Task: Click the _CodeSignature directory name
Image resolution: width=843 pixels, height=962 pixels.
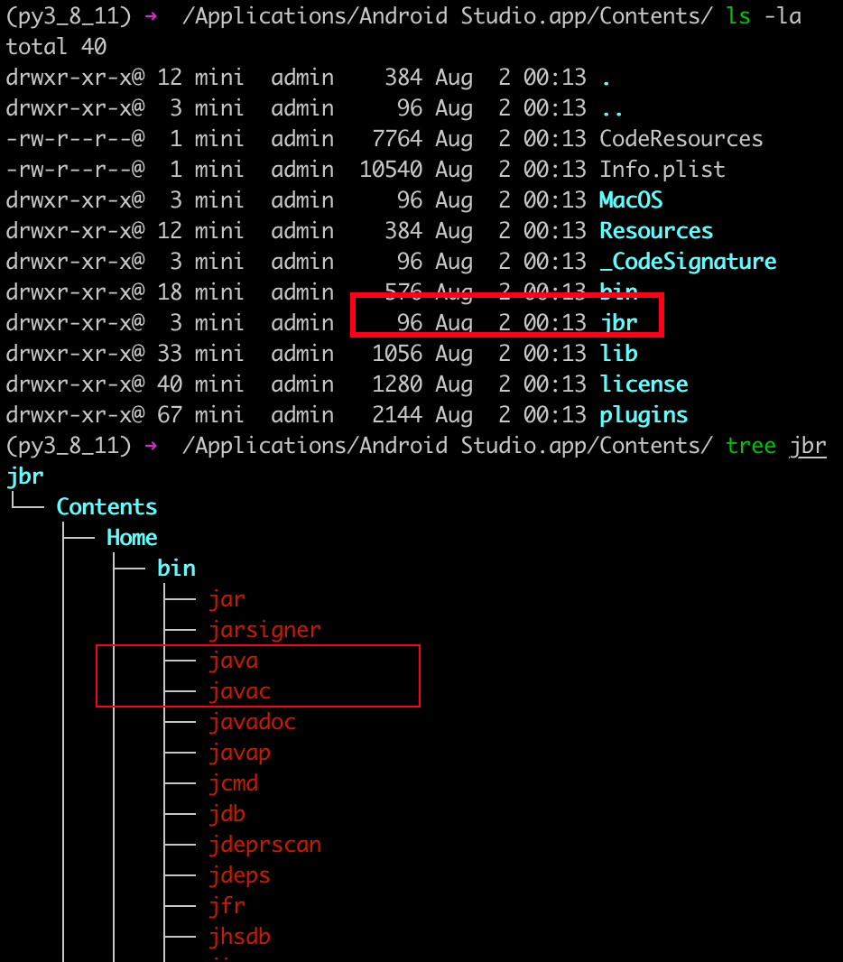Action: [688, 262]
